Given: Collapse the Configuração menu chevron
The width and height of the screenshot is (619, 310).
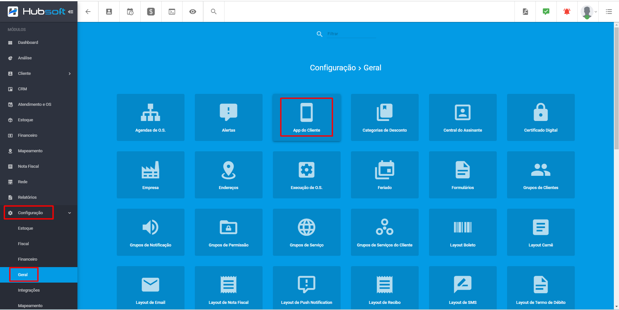Looking at the screenshot, I should coord(70,213).
